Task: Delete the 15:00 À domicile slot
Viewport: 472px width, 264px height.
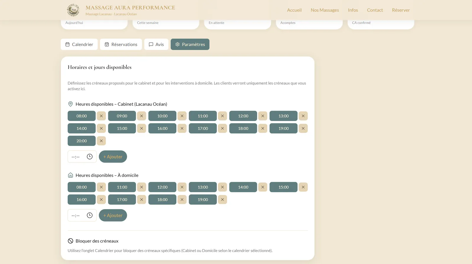Action: click(x=303, y=187)
